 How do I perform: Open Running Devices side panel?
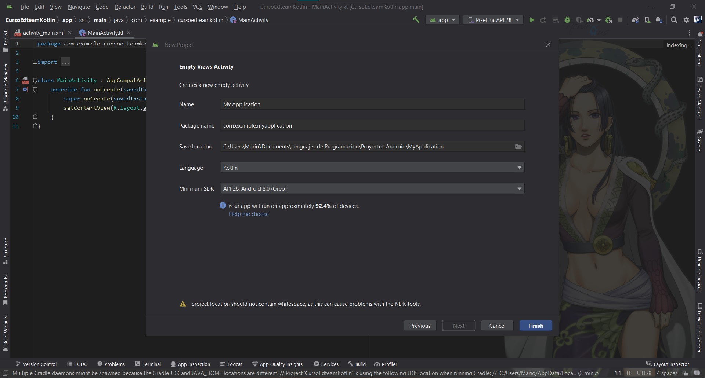[x=700, y=271]
